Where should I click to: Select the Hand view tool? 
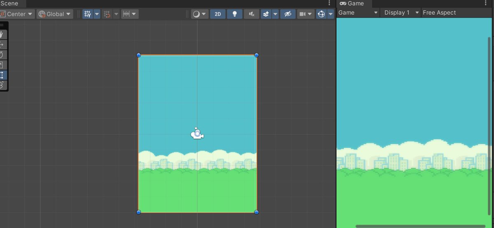(x=2, y=35)
